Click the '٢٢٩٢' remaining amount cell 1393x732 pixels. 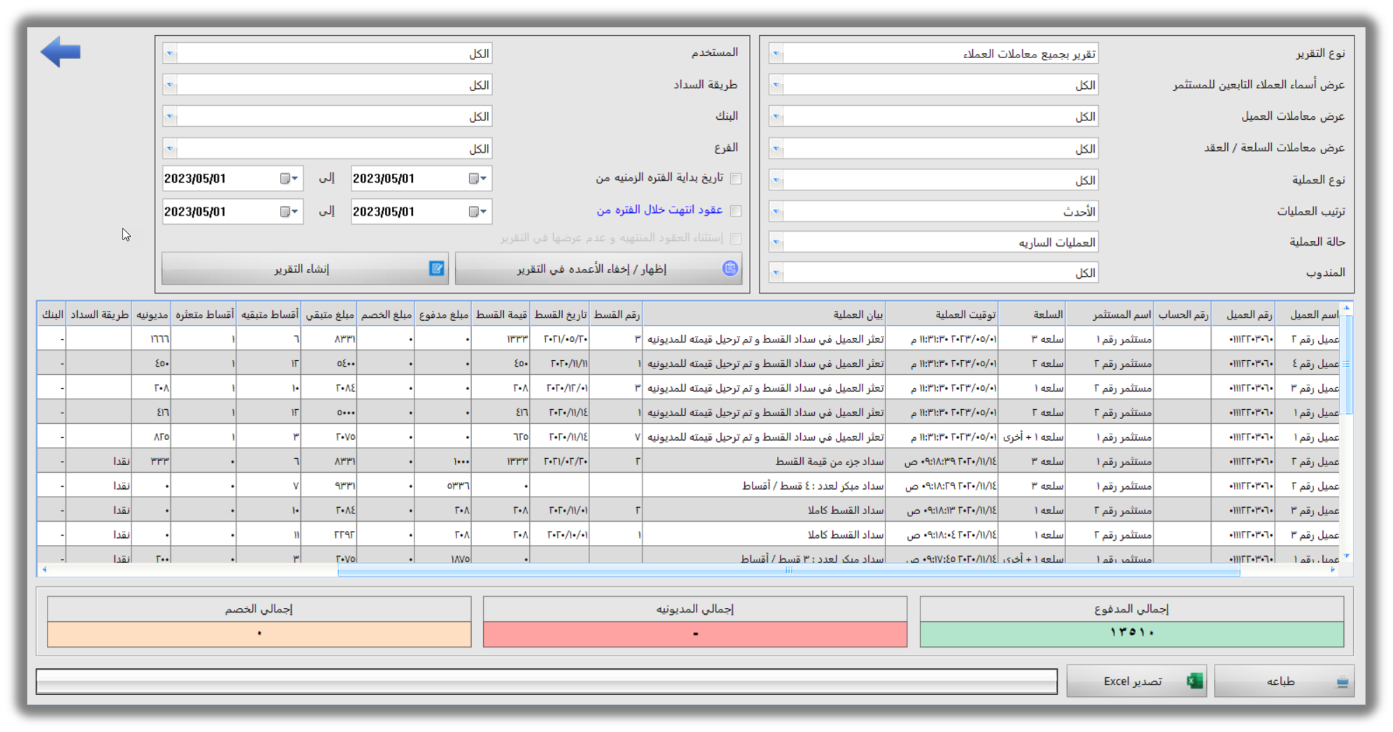coord(329,535)
